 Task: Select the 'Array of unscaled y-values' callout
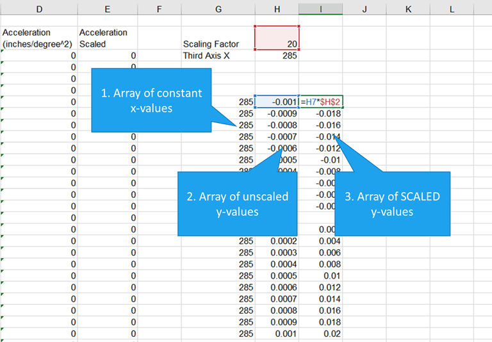tap(237, 204)
